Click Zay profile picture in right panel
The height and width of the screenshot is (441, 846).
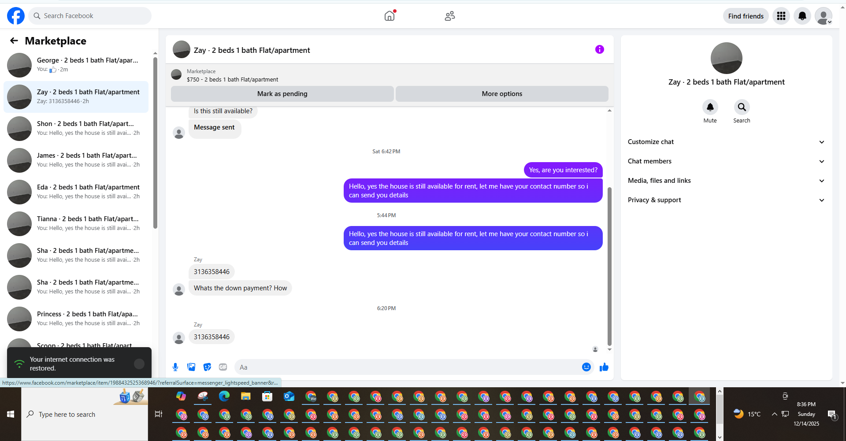point(726,58)
